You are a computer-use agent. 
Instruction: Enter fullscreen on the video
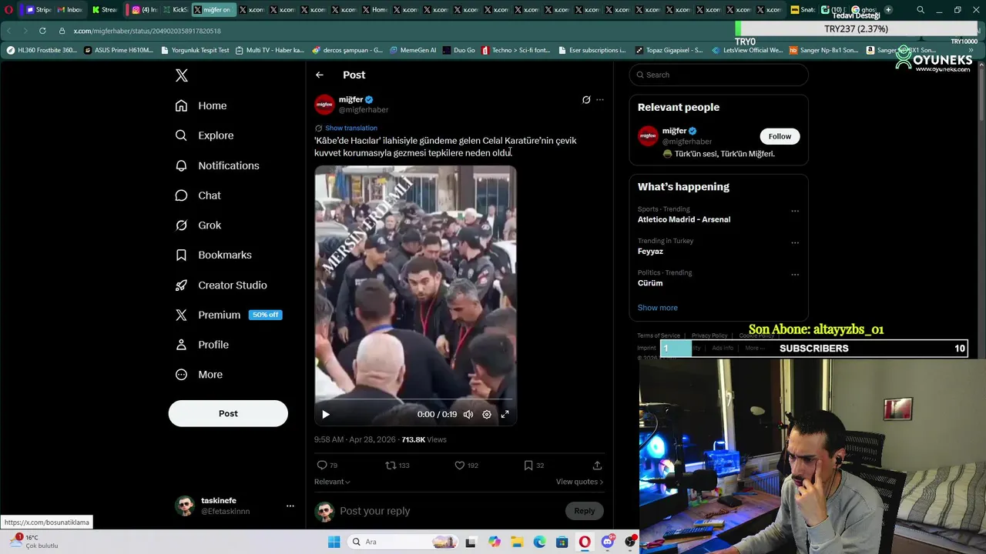505,414
